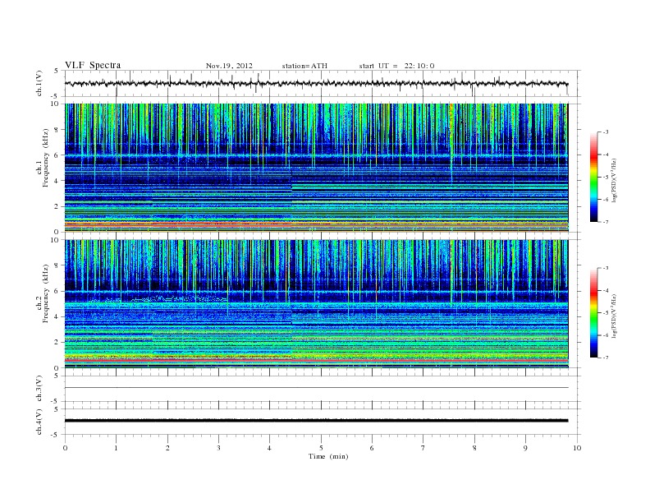
Task: Click the ch.1 spectrogram color bar
Action: tap(593, 177)
